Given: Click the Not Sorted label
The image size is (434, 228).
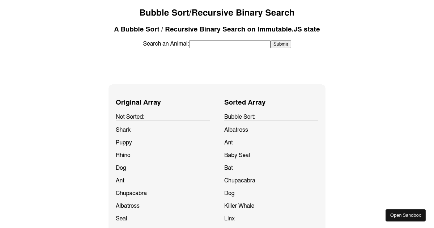Looking at the screenshot, I should click(130, 117).
